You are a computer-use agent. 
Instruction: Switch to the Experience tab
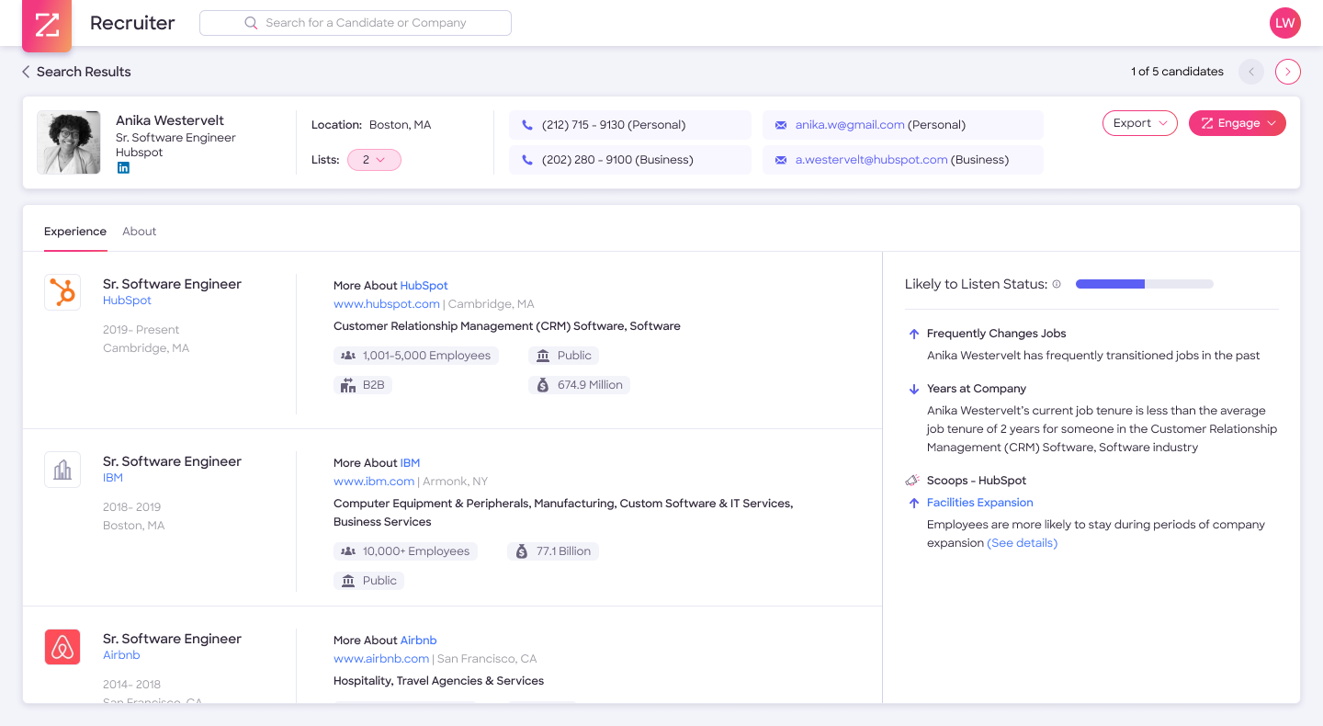tap(75, 232)
